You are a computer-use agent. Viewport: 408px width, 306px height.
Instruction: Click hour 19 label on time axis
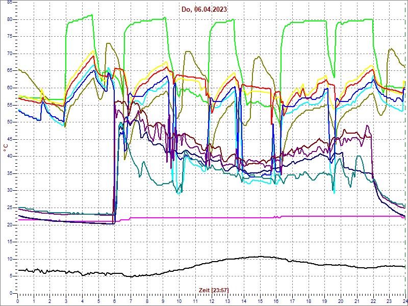tap(324, 301)
